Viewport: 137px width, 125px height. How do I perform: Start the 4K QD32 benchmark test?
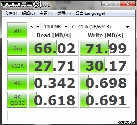(17, 100)
